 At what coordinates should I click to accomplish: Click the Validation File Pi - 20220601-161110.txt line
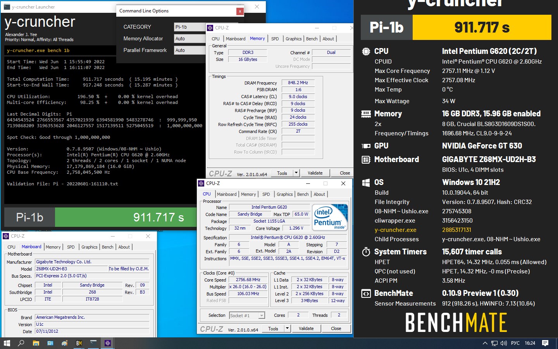pyautogui.click(x=62, y=184)
